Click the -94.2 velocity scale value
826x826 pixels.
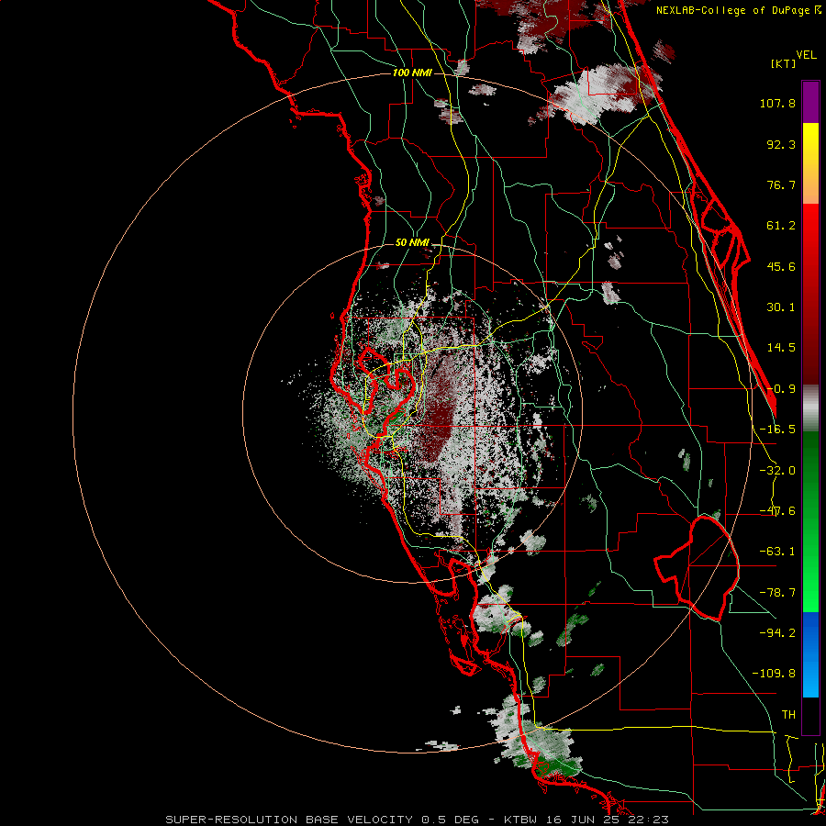pos(777,632)
